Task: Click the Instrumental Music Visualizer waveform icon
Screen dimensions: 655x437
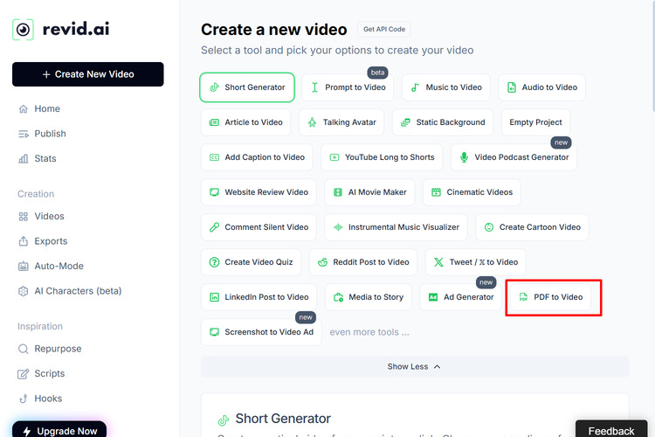Action: tap(338, 227)
